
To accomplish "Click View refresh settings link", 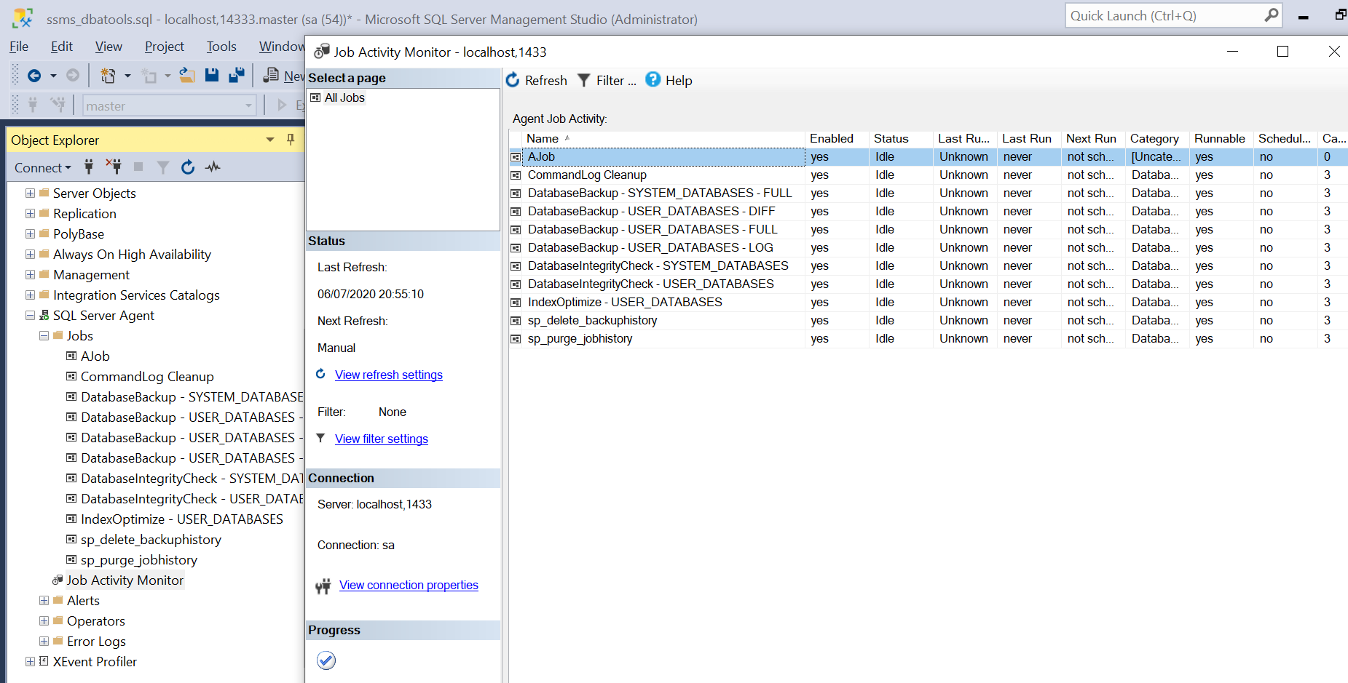I will click(388, 375).
